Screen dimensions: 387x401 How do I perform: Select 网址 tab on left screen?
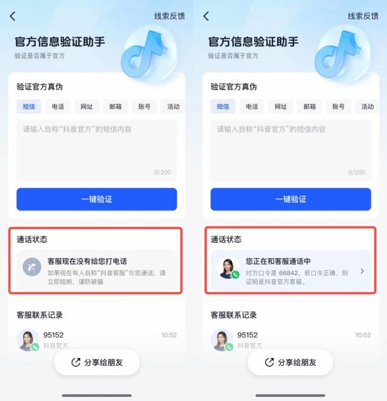click(x=87, y=106)
